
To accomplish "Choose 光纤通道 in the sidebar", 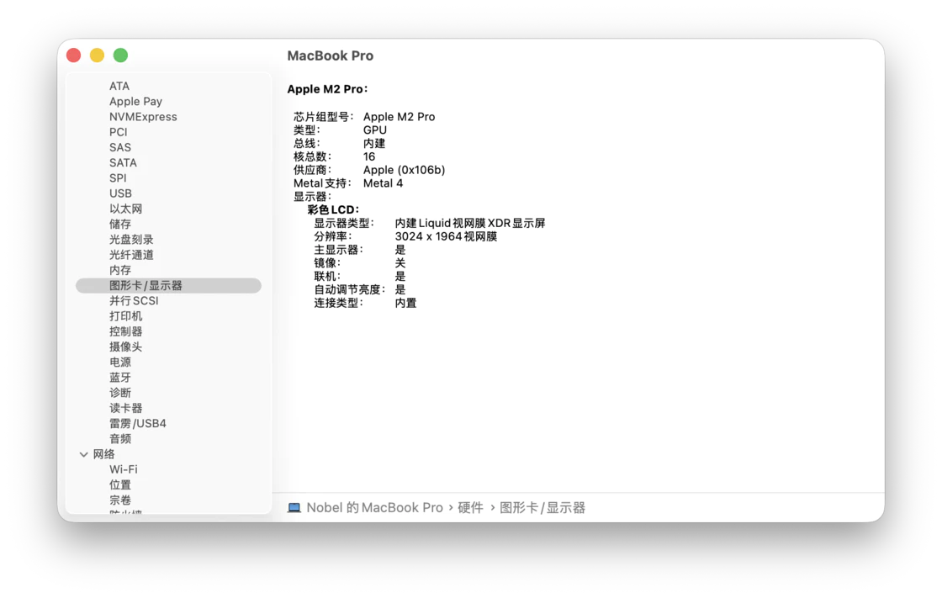I will (x=131, y=255).
